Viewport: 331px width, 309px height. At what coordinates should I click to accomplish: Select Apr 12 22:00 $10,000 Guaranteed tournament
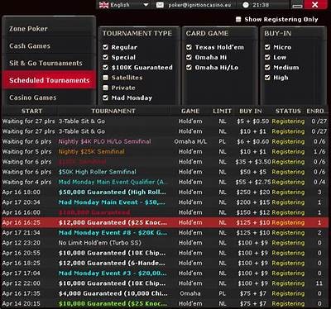coord(165,283)
